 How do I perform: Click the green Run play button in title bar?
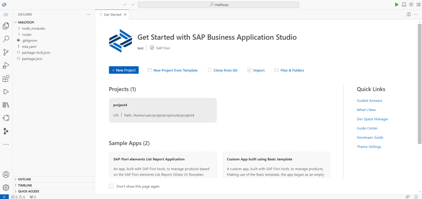tap(397, 5)
